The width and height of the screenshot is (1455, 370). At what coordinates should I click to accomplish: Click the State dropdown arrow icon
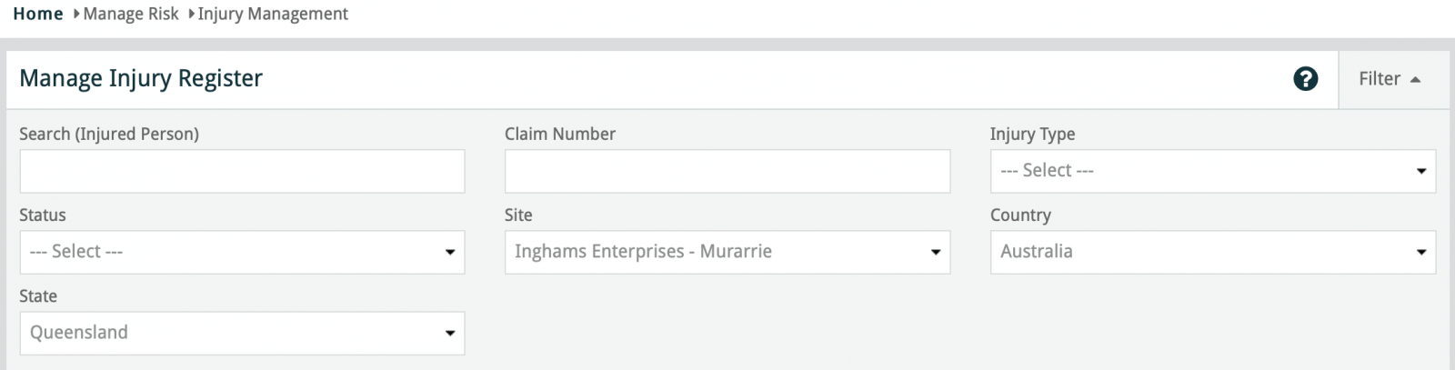pos(450,333)
